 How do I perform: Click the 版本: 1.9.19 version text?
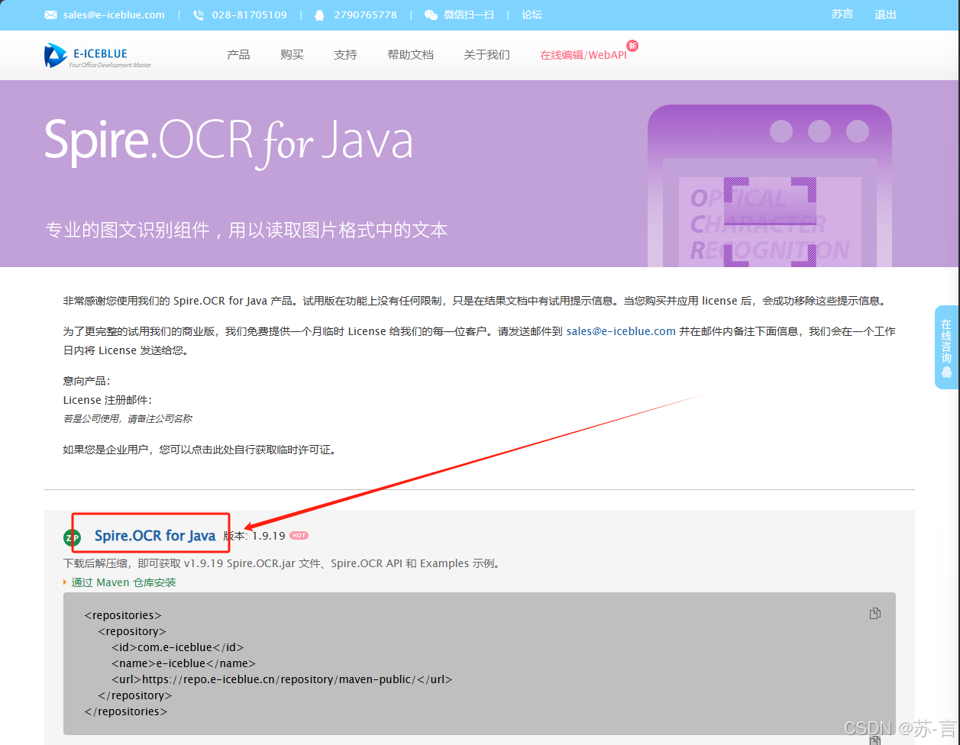click(254, 536)
